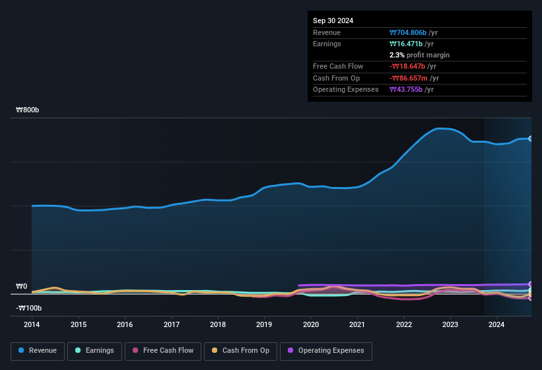Viewport: 542px width, 370px height.
Task: Click the 2016 x-axis label
Action: [x=125, y=324]
